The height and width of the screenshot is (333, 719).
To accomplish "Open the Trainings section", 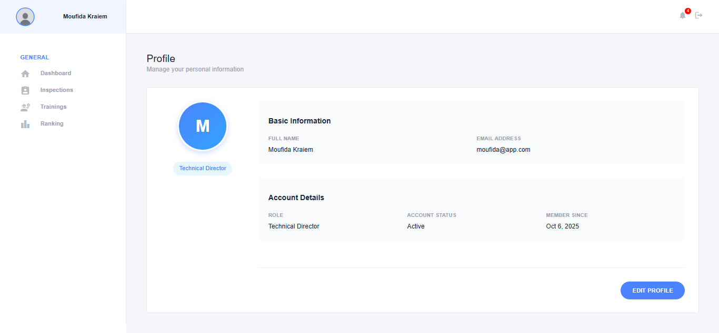I will tap(54, 107).
